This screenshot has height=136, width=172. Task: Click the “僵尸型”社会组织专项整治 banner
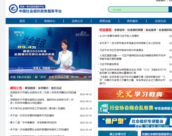point(135,121)
